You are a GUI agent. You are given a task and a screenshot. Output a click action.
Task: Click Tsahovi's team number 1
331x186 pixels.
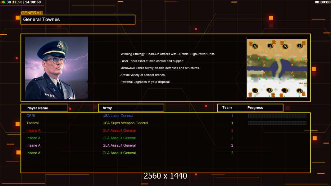[232, 123]
